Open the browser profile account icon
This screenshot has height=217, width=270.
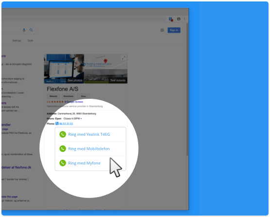click(179, 19)
